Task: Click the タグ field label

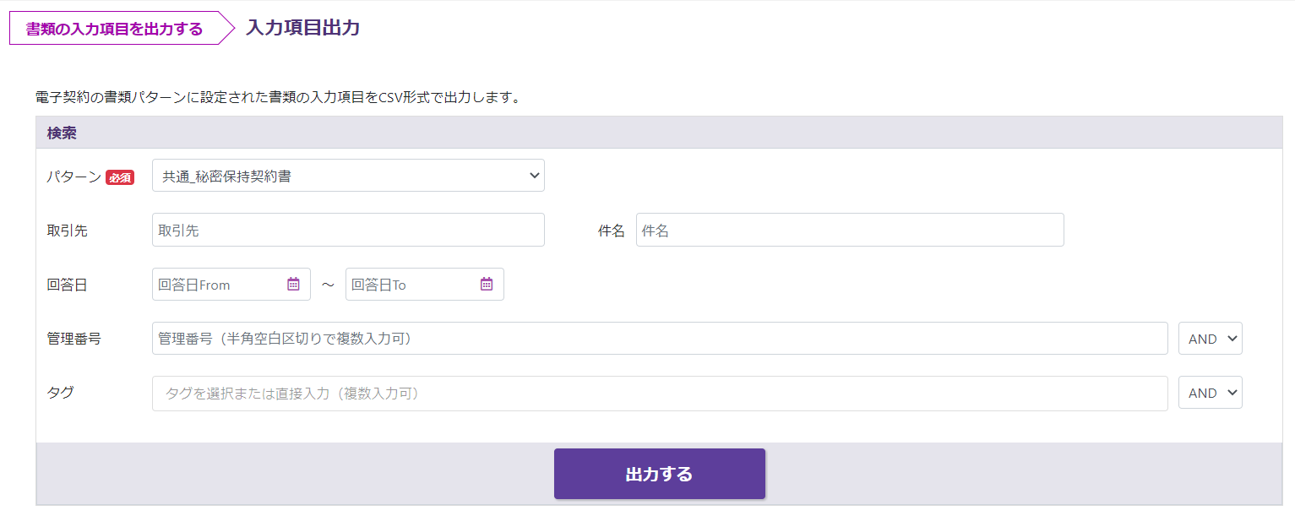Action: (60, 392)
